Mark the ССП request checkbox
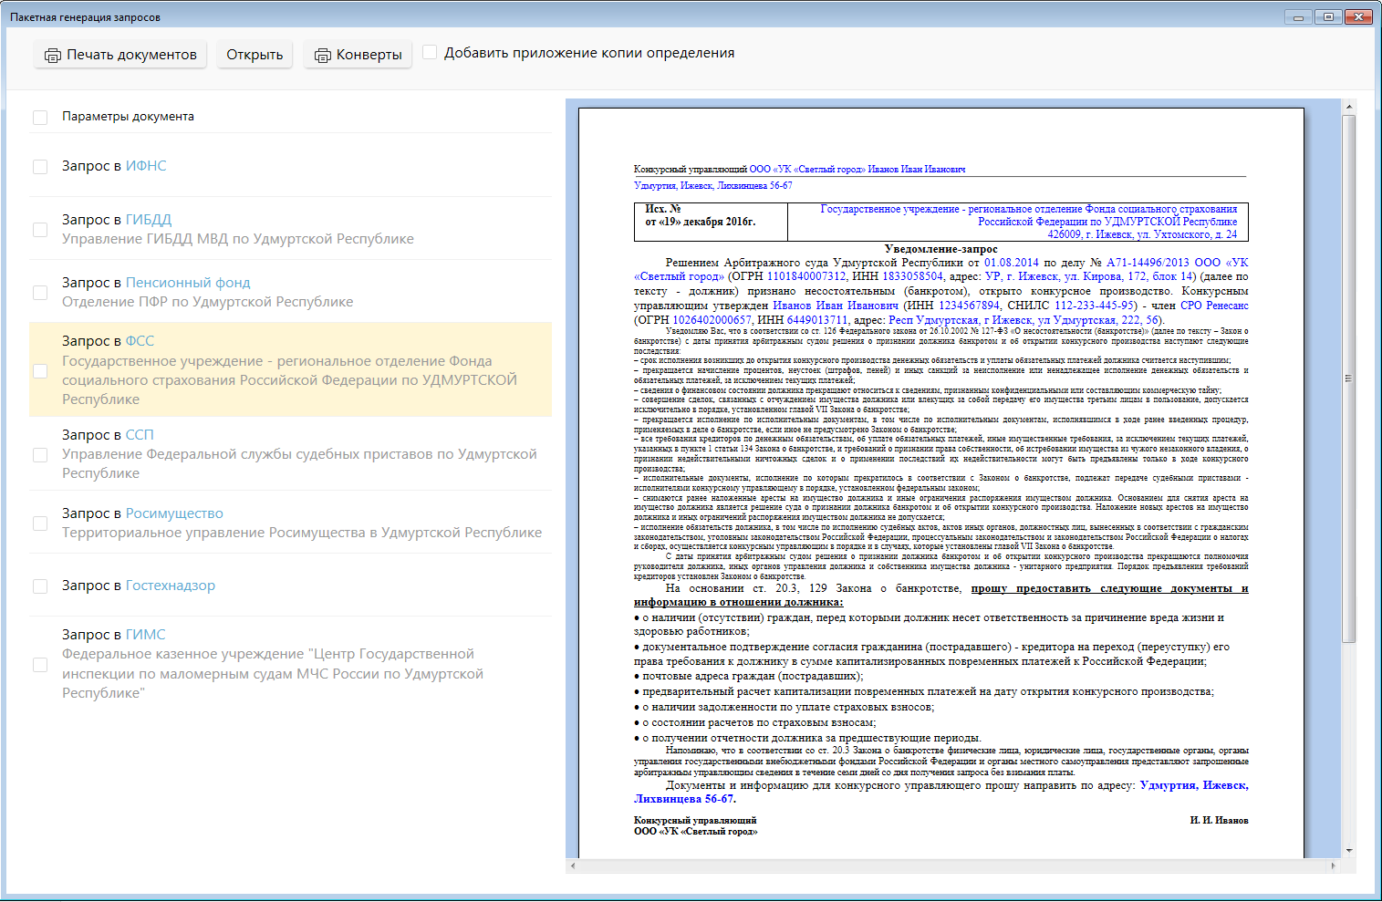 pyautogui.click(x=40, y=455)
